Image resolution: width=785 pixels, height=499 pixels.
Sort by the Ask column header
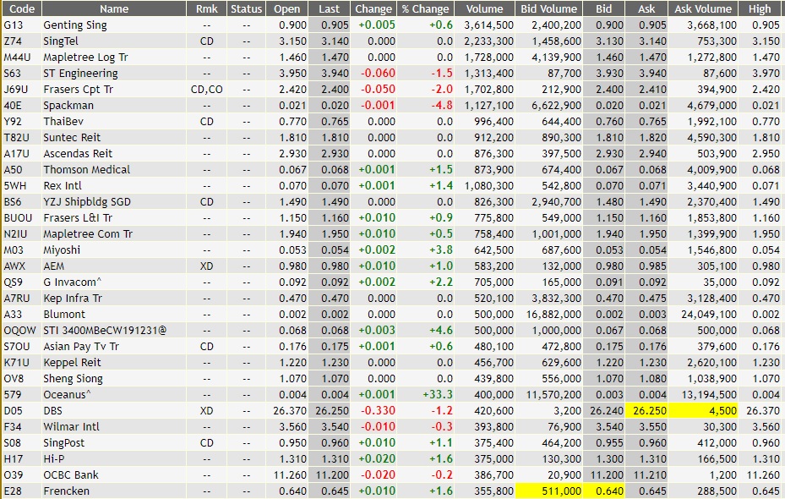(x=646, y=8)
